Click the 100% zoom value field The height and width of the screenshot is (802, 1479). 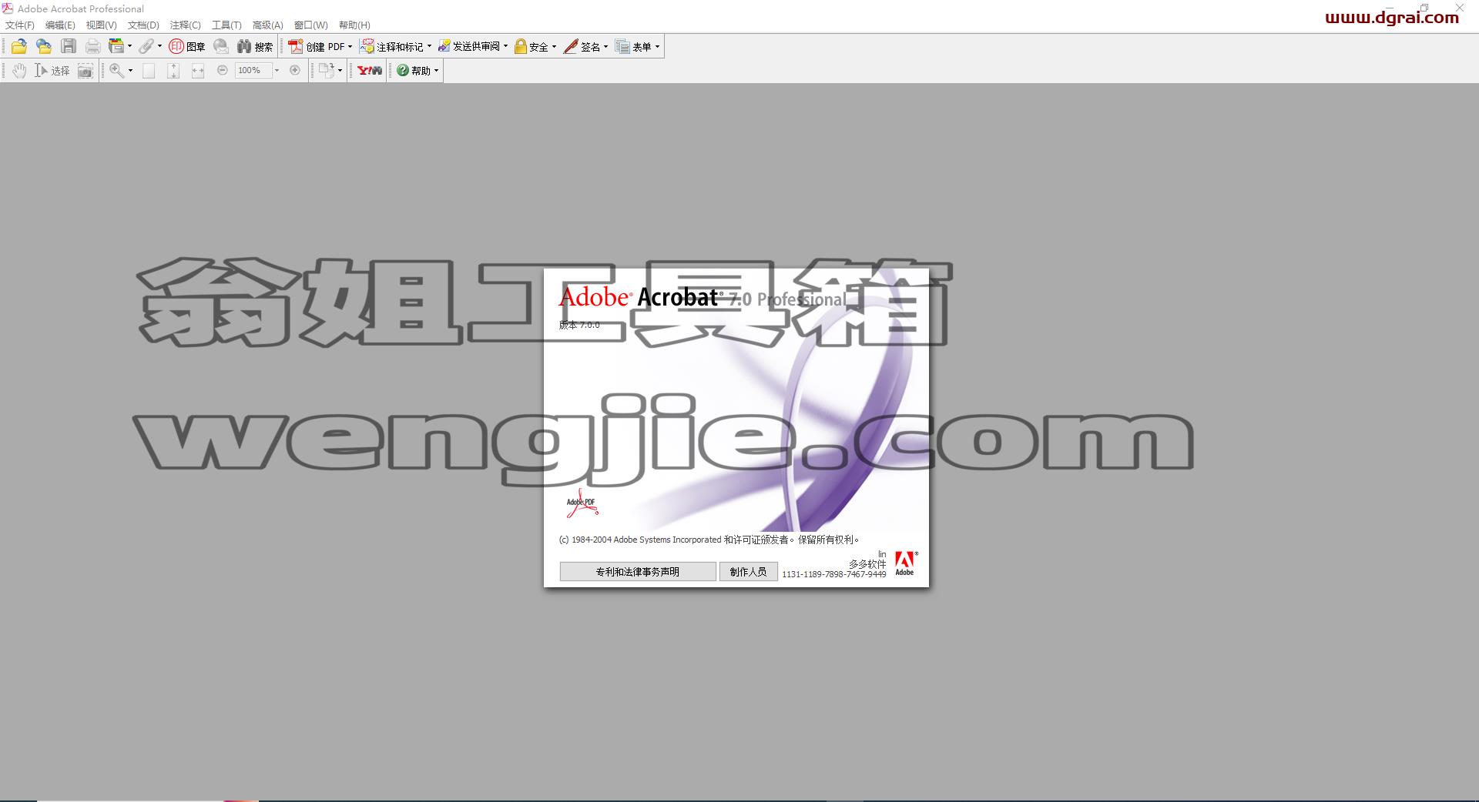coord(253,71)
